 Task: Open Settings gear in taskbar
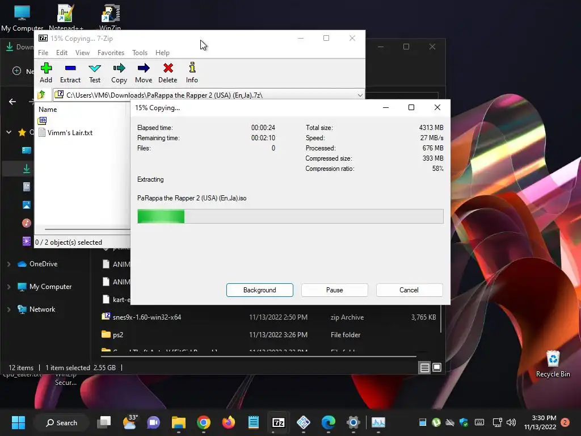[353, 422]
